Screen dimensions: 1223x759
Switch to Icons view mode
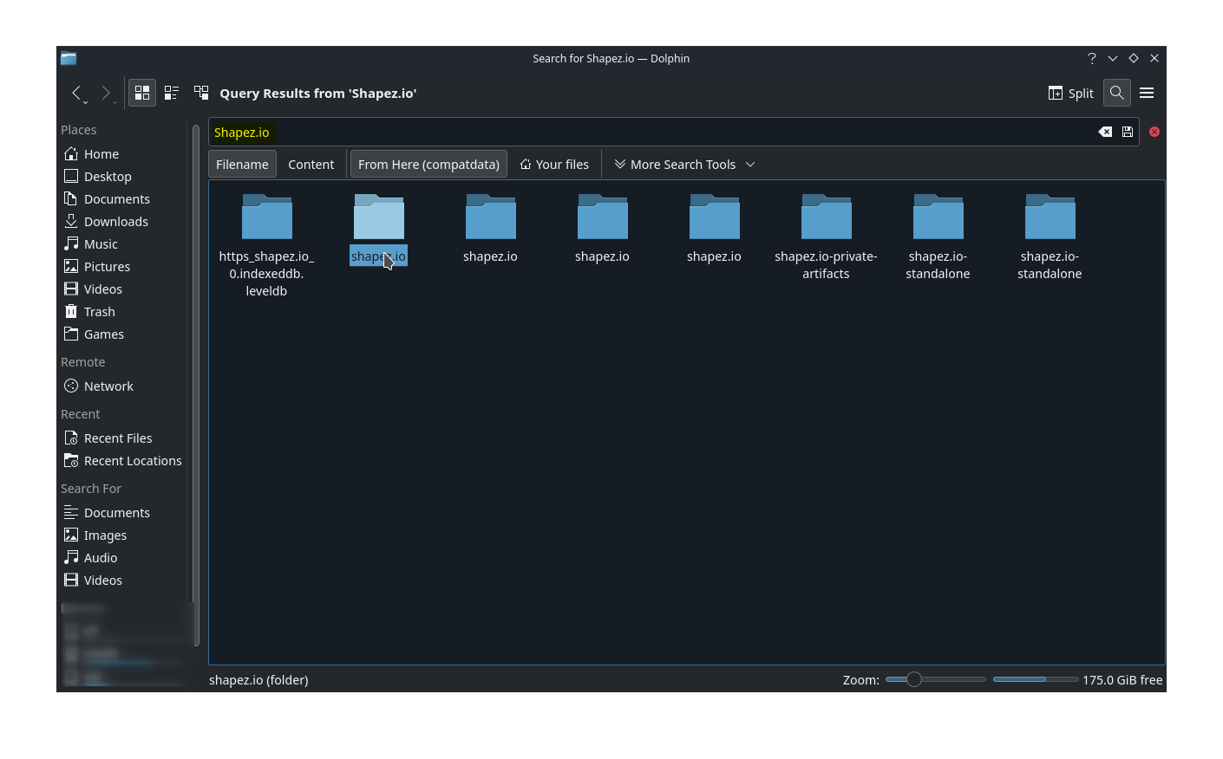coord(142,93)
